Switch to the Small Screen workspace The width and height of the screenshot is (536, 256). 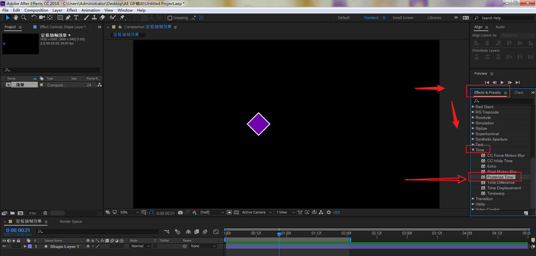coord(403,18)
